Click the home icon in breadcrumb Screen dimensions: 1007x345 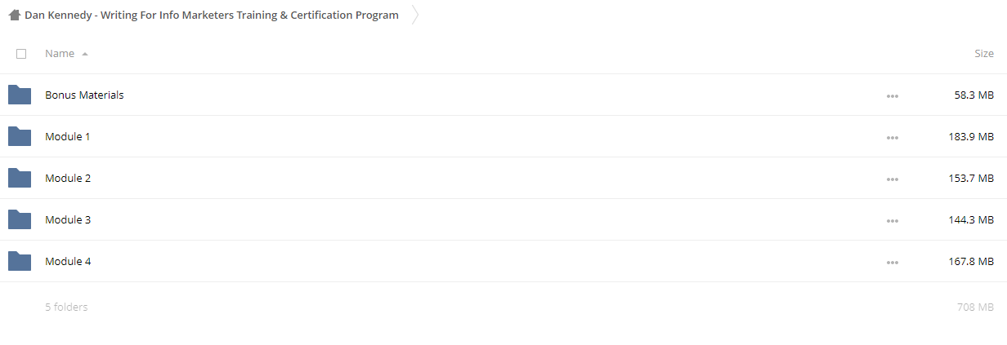click(15, 15)
